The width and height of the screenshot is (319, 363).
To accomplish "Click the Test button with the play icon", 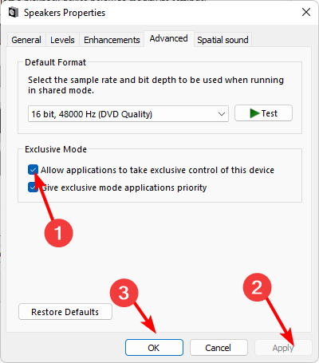I will click(263, 113).
